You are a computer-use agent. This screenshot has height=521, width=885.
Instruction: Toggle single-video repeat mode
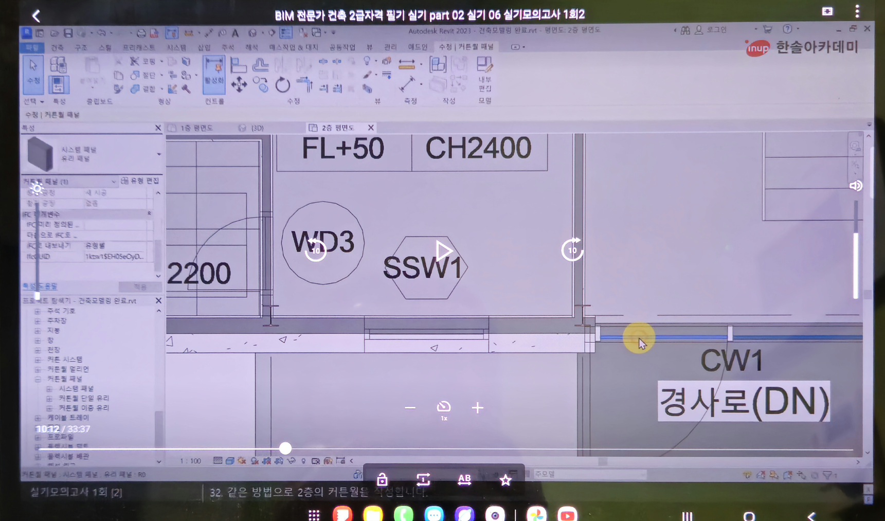click(x=423, y=480)
